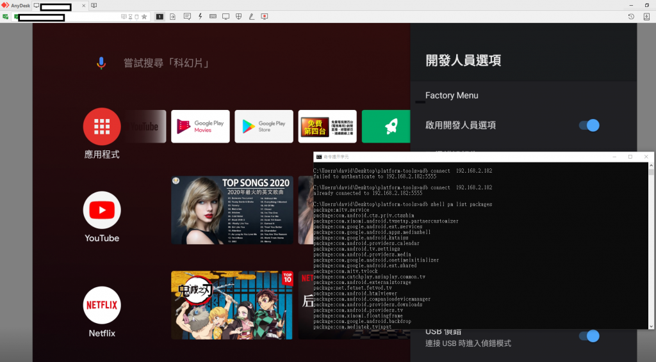This screenshot has width=656, height=362.
Task: Open the AnyDesk chat icon
Action: (x=187, y=16)
